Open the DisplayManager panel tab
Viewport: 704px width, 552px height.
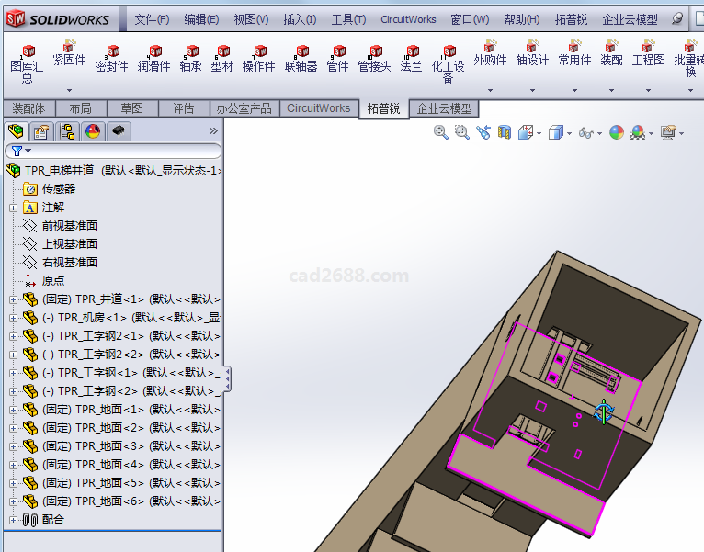pyautogui.click(x=93, y=131)
